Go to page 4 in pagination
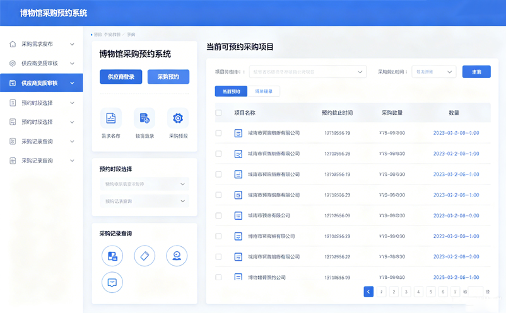Viewport: 506px width, 313px height. 418,292
